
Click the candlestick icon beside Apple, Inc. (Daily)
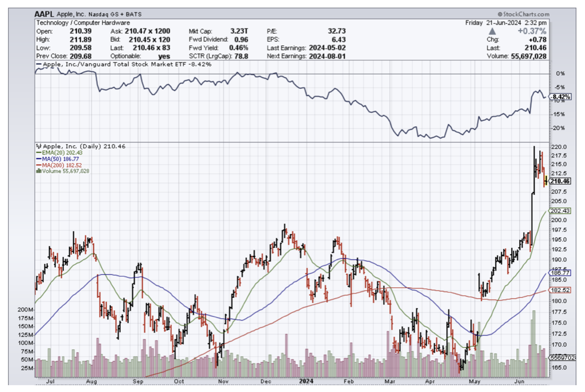[39, 146]
